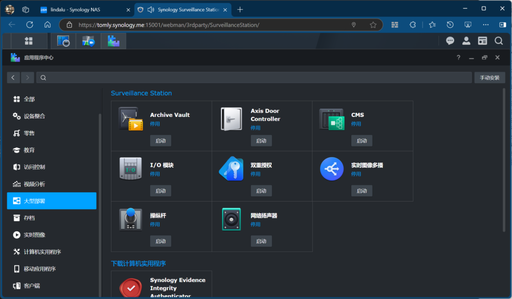
Task: Refresh the browser page
Action: click(x=30, y=25)
